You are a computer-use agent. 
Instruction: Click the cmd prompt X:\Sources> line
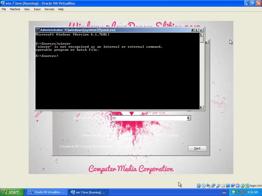(47, 56)
